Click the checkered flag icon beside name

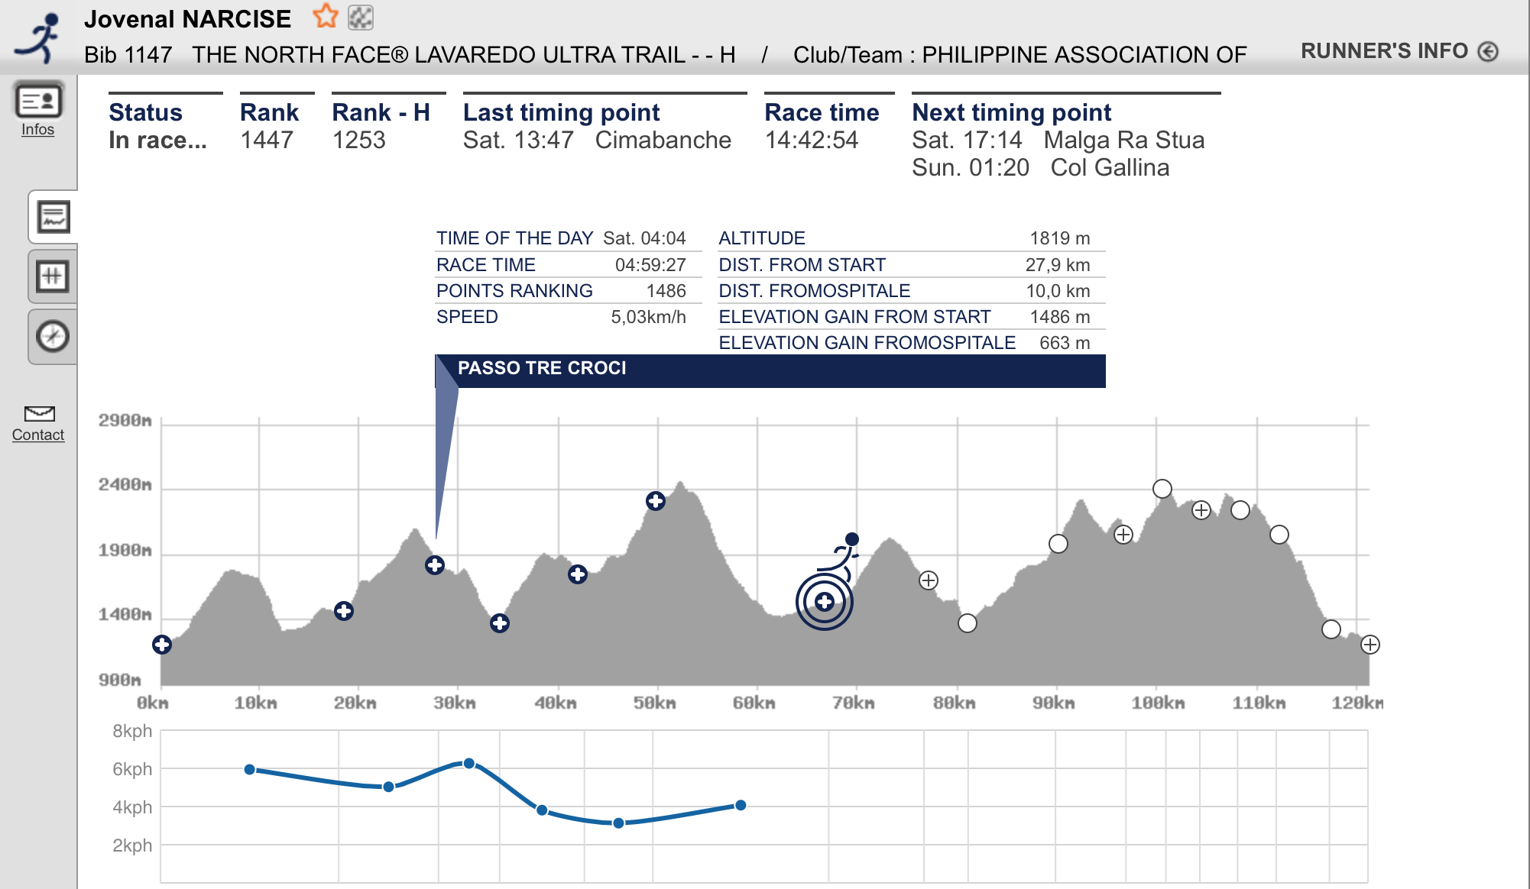click(361, 17)
